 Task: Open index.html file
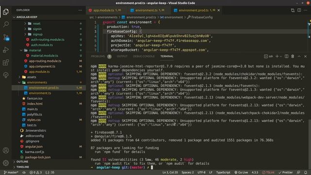point(49,104)
